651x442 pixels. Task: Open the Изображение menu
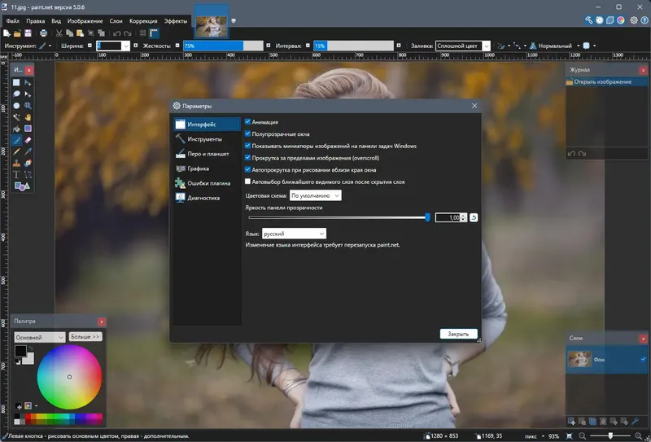pyautogui.click(x=85, y=21)
